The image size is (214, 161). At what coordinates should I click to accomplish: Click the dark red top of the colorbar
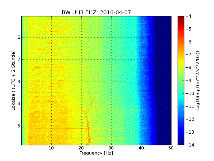point(181,18)
